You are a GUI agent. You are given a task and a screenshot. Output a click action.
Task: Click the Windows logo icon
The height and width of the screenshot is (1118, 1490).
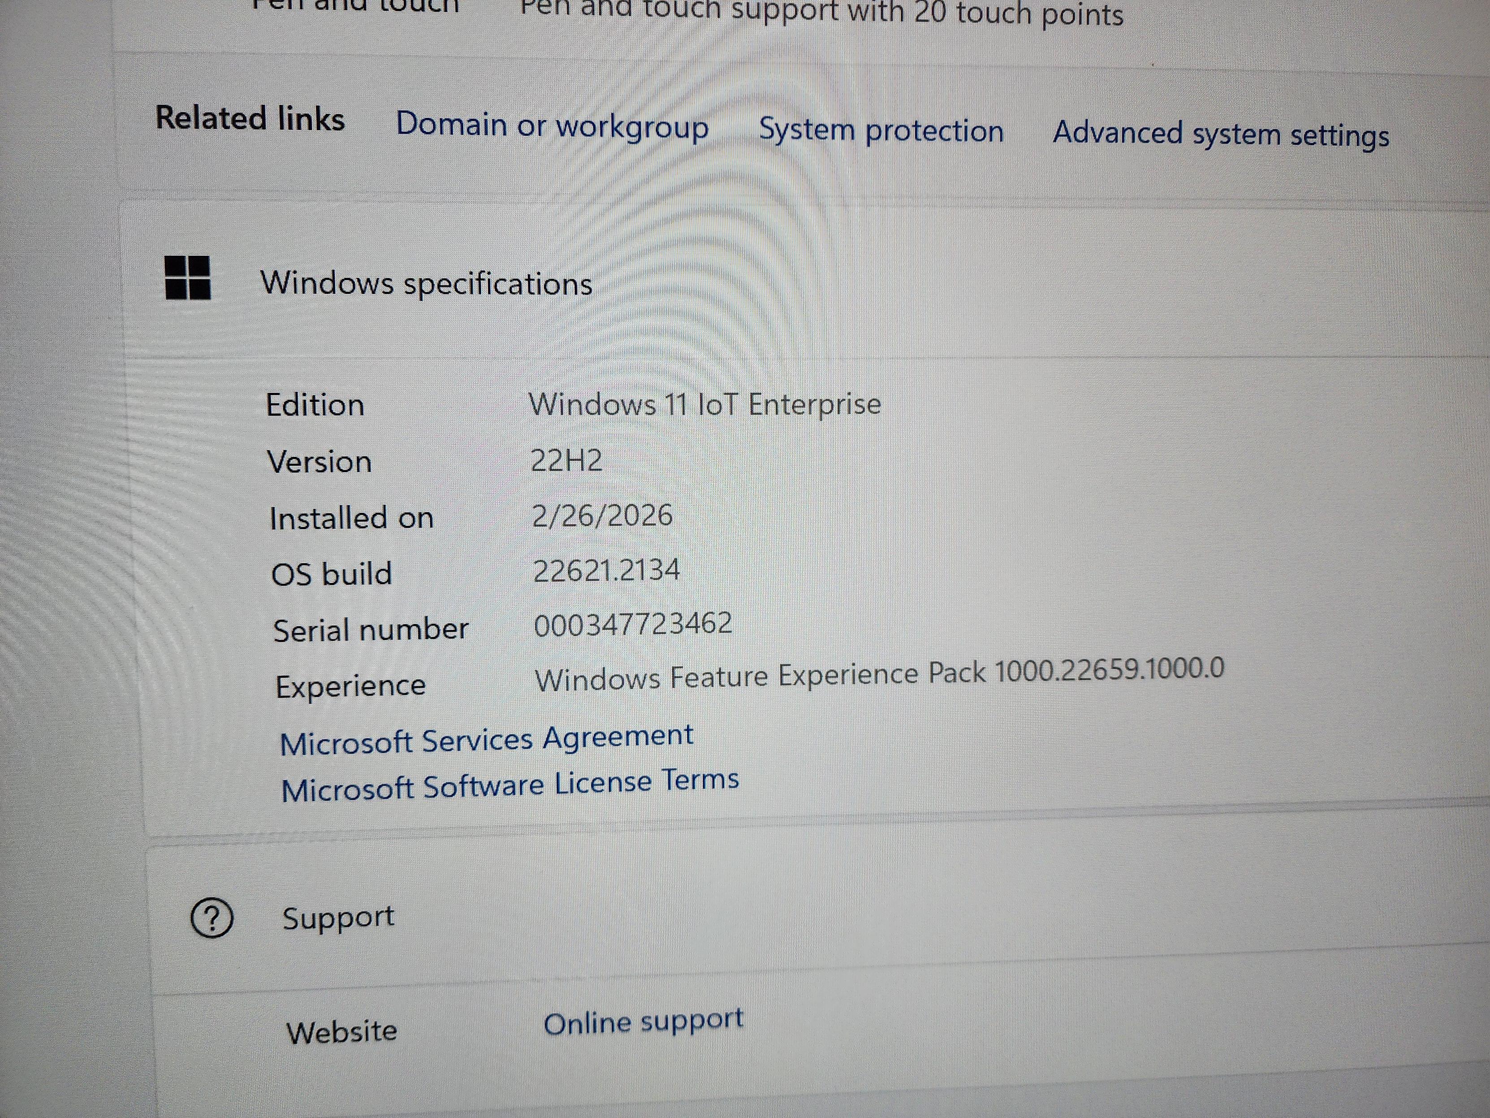click(x=187, y=277)
